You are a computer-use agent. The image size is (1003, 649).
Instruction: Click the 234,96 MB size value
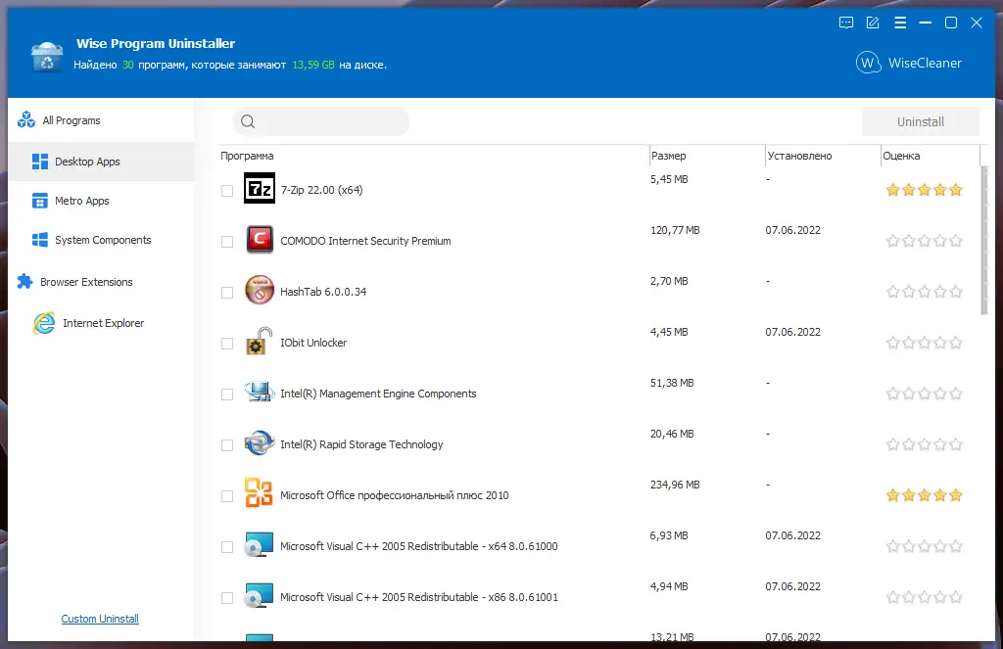click(675, 485)
